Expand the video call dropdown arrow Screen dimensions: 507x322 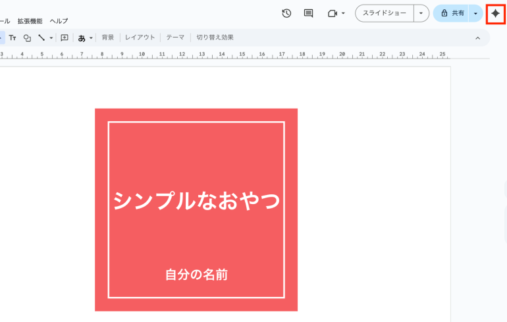[344, 14]
